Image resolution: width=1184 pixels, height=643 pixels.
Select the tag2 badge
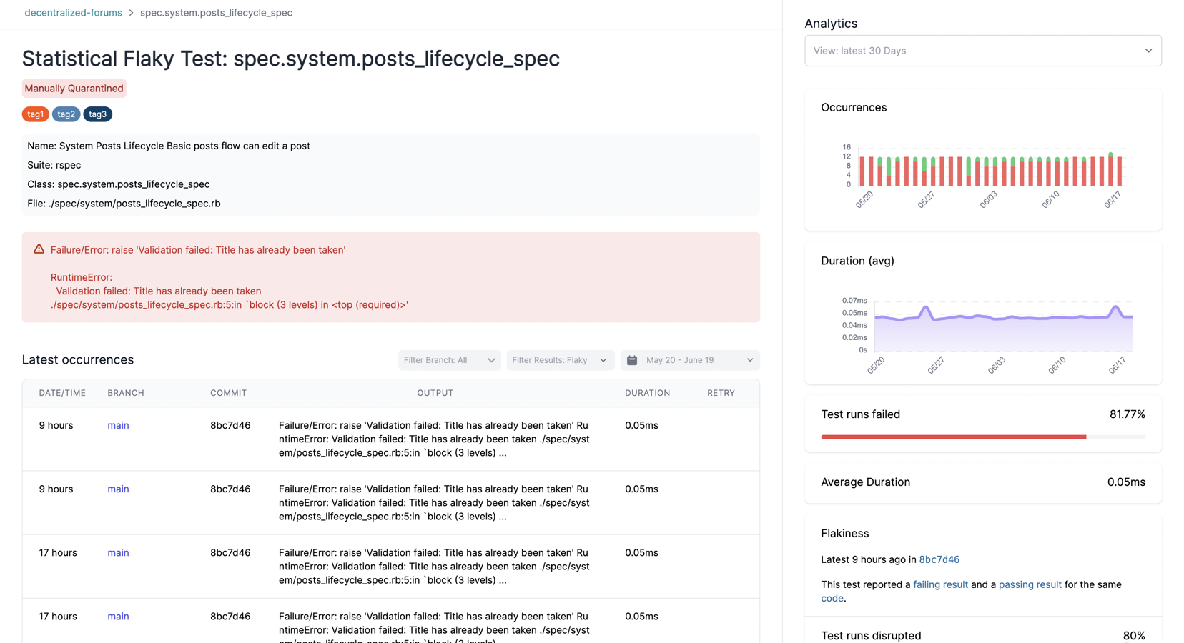tap(66, 114)
